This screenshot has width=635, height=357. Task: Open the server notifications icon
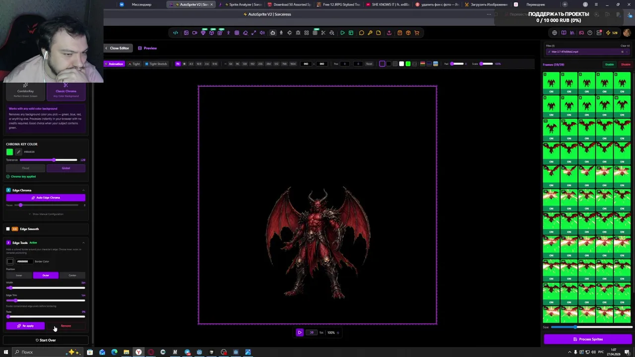(x=599, y=33)
